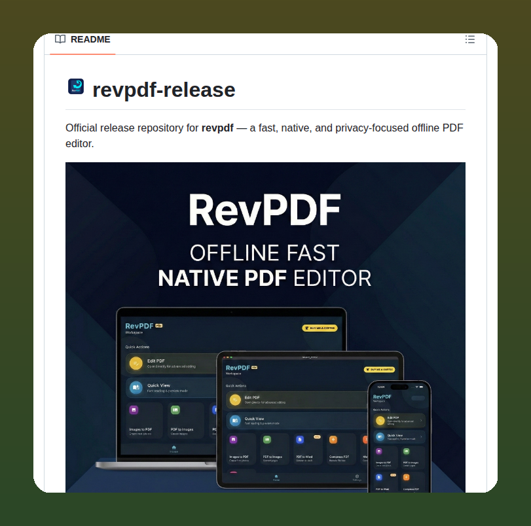
Task: Click RevPDF title on phone mockup
Action: coord(382,397)
